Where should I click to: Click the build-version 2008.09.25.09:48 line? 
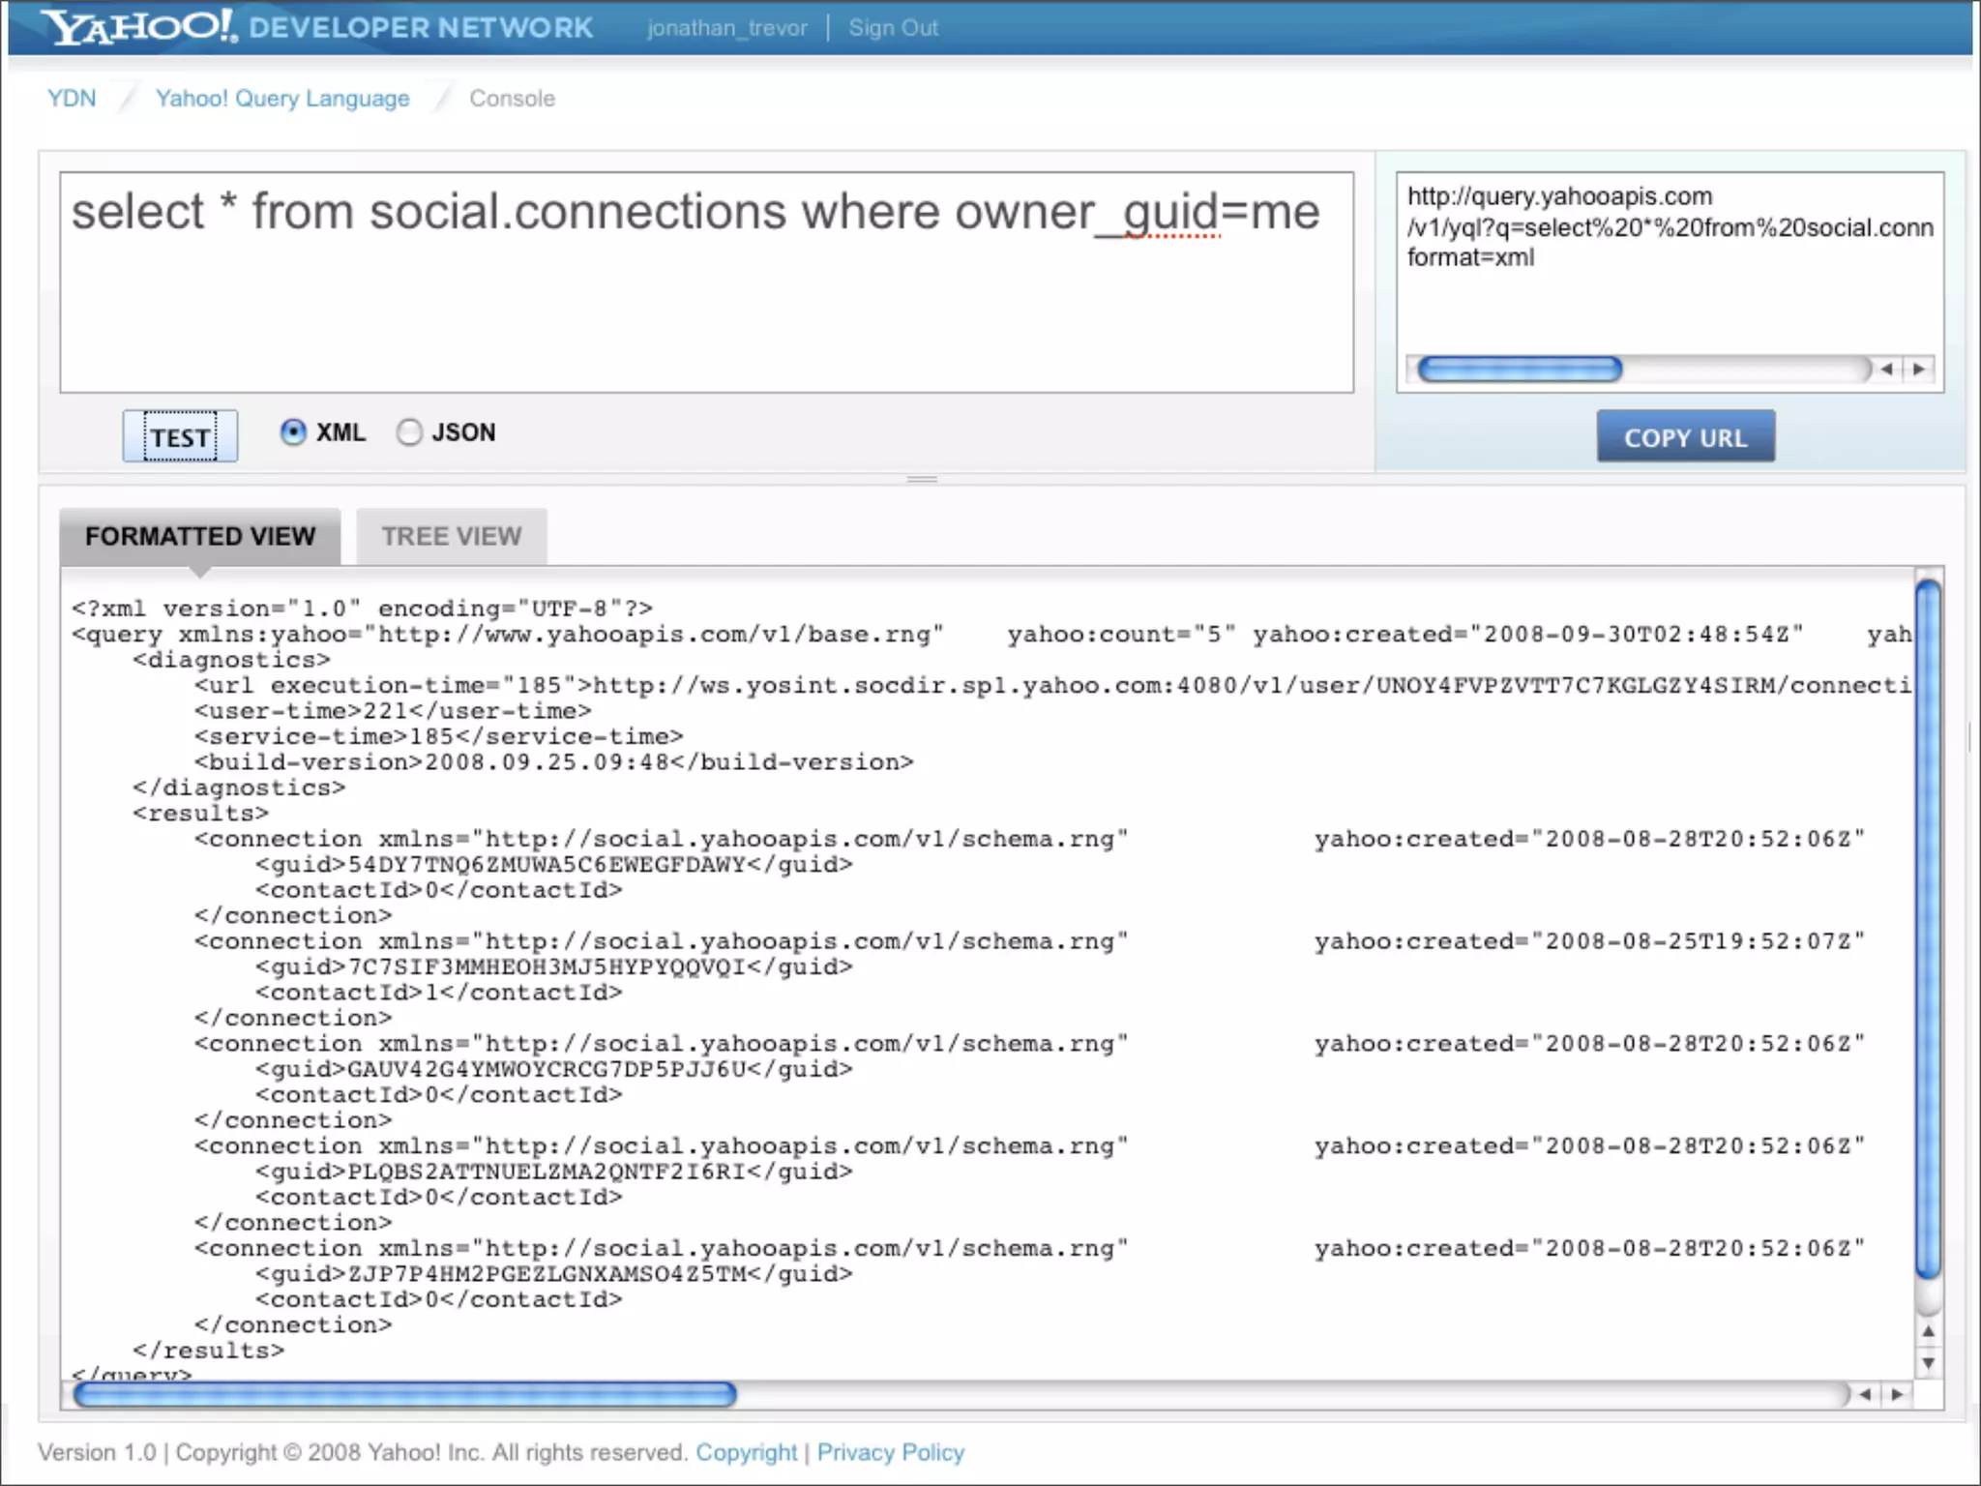(x=554, y=762)
